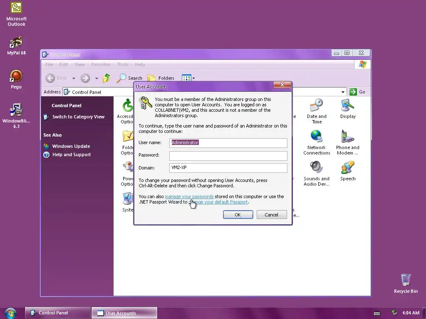Open Folder Options icon in Control Panel
This screenshot has width=426, height=319.
pyautogui.click(x=127, y=142)
